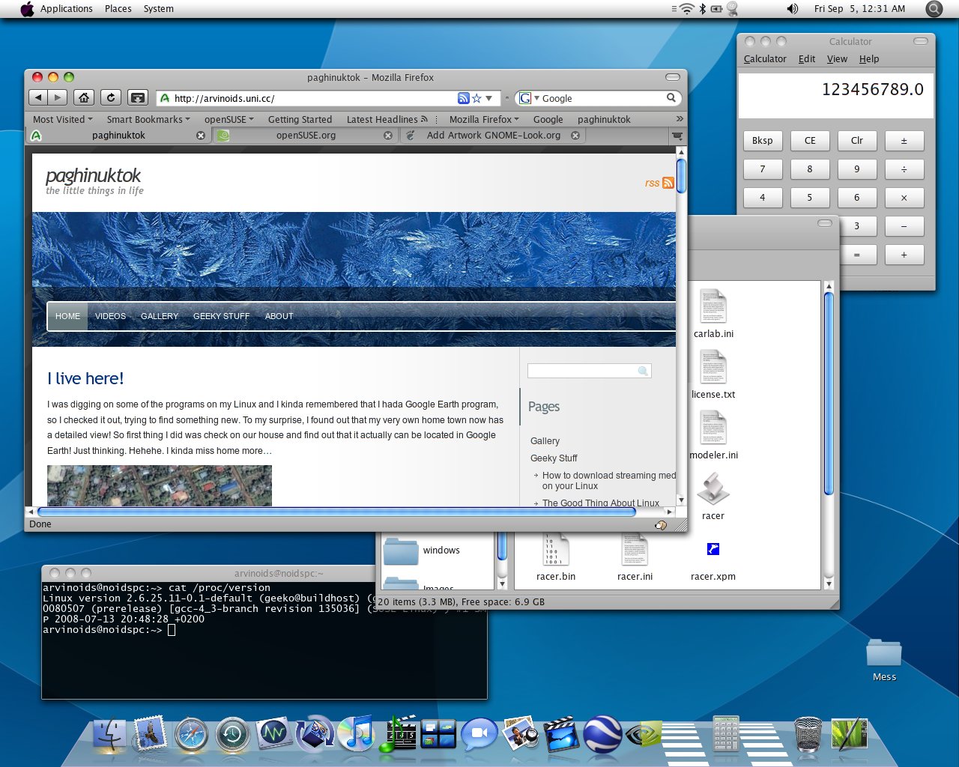The height and width of the screenshot is (767, 959).
Task: Close the paghinuktok tab
Action: pos(201,136)
